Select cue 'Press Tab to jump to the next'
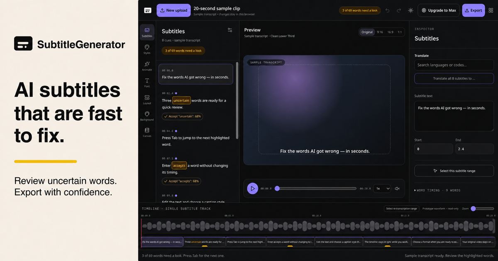498x261 pixels. (196, 138)
